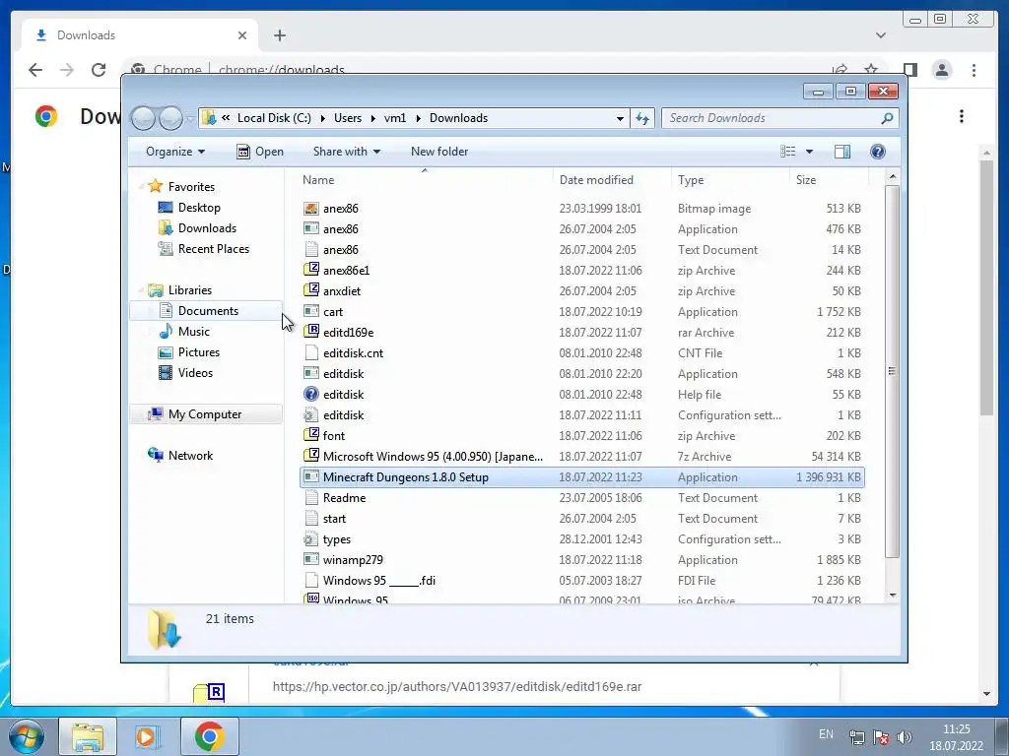The width and height of the screenshot is (1009, 756).
Task: Click the refresh button beside the address bar
Action: [x=642, y=118]
